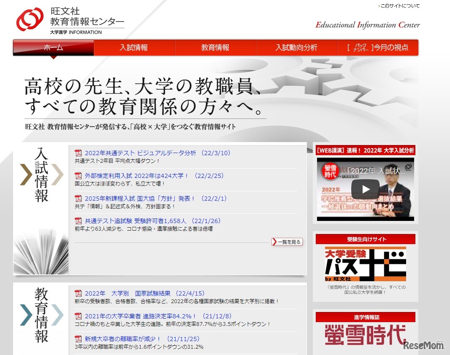
Task: Play the 2022年 大学入試分析 video
Action: click(x=366, y=188)
